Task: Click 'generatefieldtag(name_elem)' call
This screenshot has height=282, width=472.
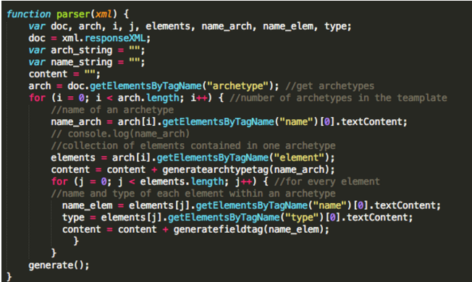Action: point(248,229)
